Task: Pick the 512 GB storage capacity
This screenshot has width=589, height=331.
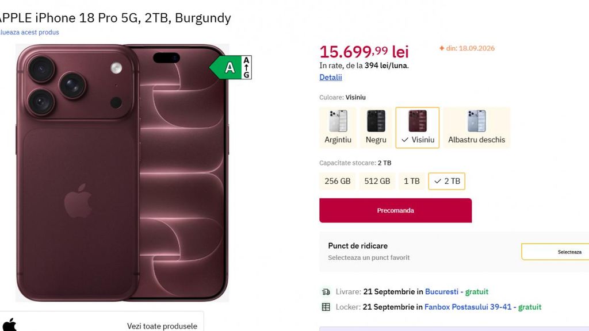Action: point(377,181)
